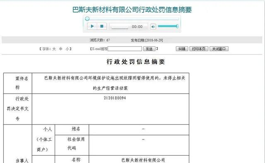
Task: Set font size to 中
Action: pyautogui.click(x=61, y=49)
